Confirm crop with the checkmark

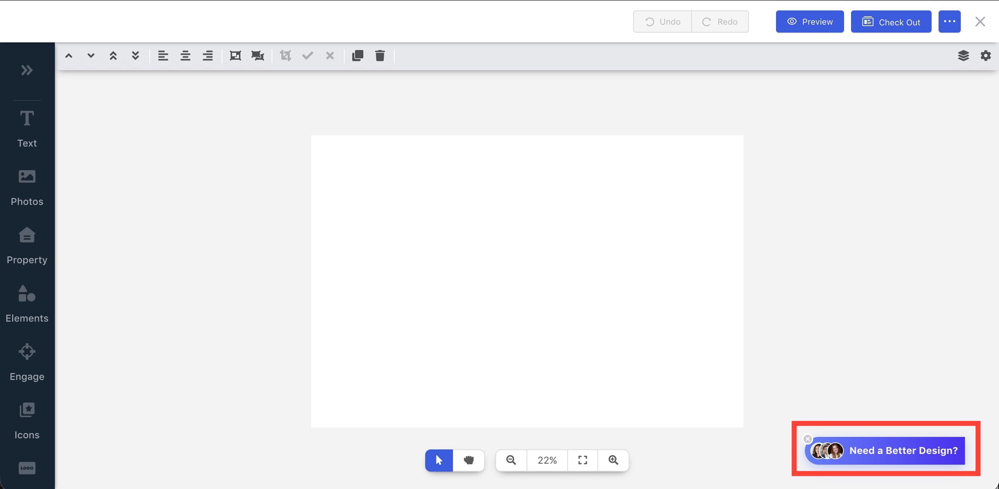pos(307,56)
